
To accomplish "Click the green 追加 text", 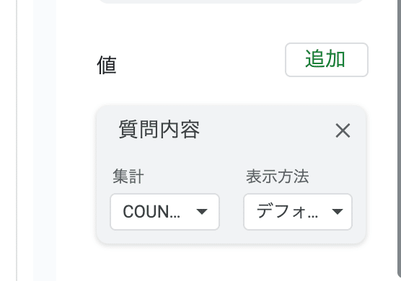I will coord(325,59).
